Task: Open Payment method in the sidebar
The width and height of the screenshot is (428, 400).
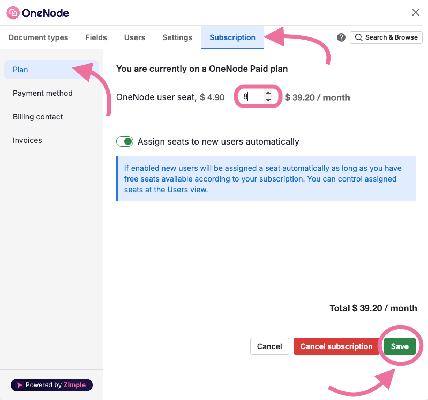Action: [51, 93]
